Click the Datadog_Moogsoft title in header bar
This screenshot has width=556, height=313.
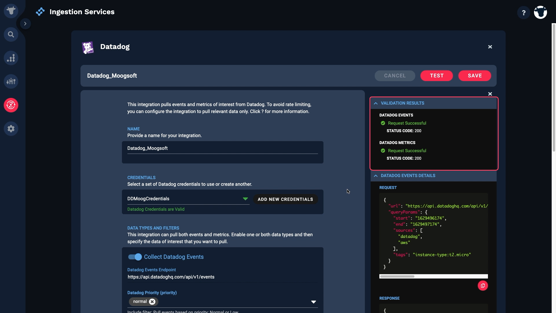point(112,76)
